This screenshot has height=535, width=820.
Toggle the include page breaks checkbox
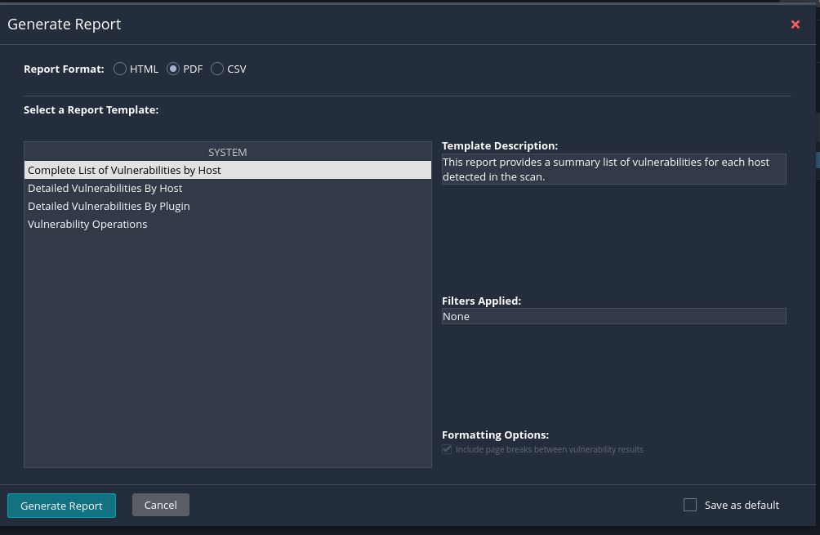[447, 449]
